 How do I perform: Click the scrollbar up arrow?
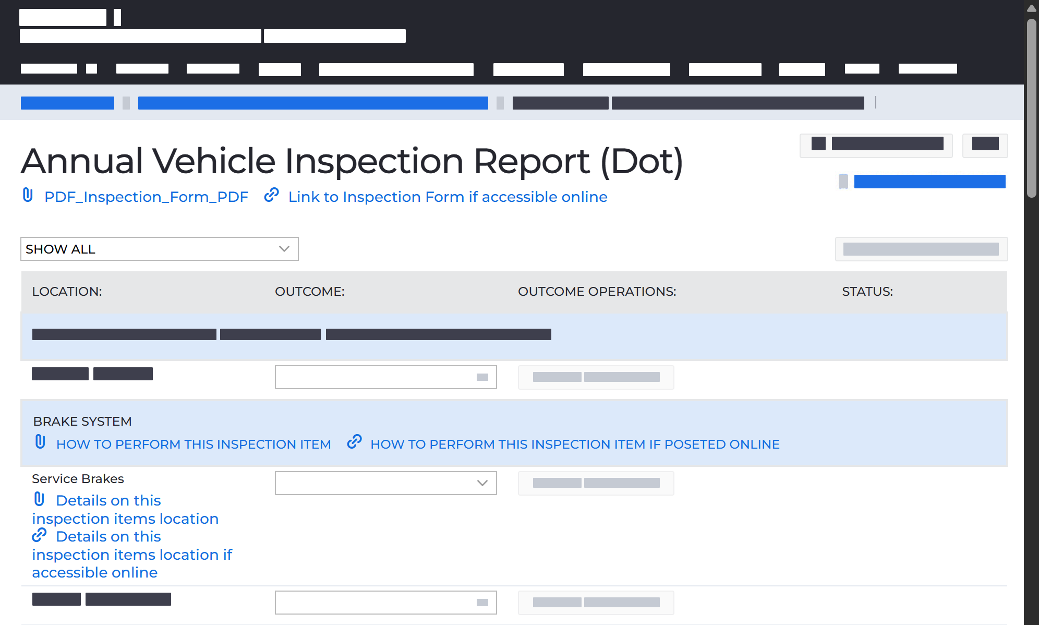pos(1031,8)
